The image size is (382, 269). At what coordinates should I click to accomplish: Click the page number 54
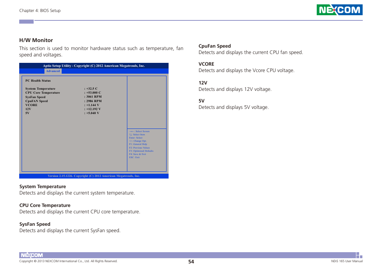point(191,262)
